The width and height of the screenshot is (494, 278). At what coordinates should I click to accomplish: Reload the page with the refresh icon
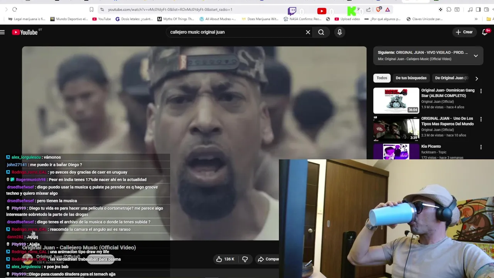pyautogui.click(x=15, y=9)
